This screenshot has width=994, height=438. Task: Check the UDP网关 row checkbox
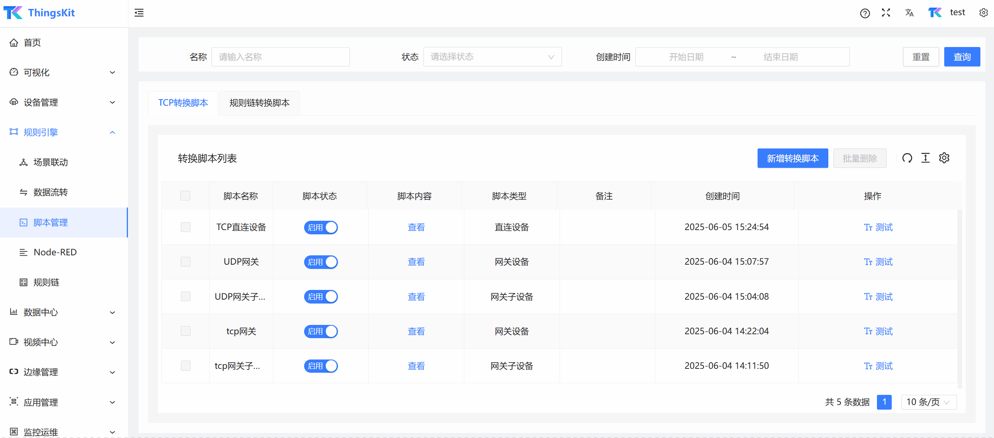coord(185,262)
